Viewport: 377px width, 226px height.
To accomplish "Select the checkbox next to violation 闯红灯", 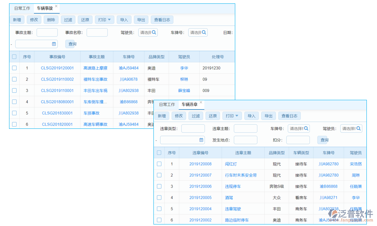I will point(159,164).
